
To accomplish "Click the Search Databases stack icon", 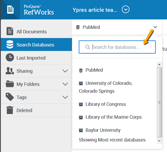I will pyautogui.click(x=10, y=45).
